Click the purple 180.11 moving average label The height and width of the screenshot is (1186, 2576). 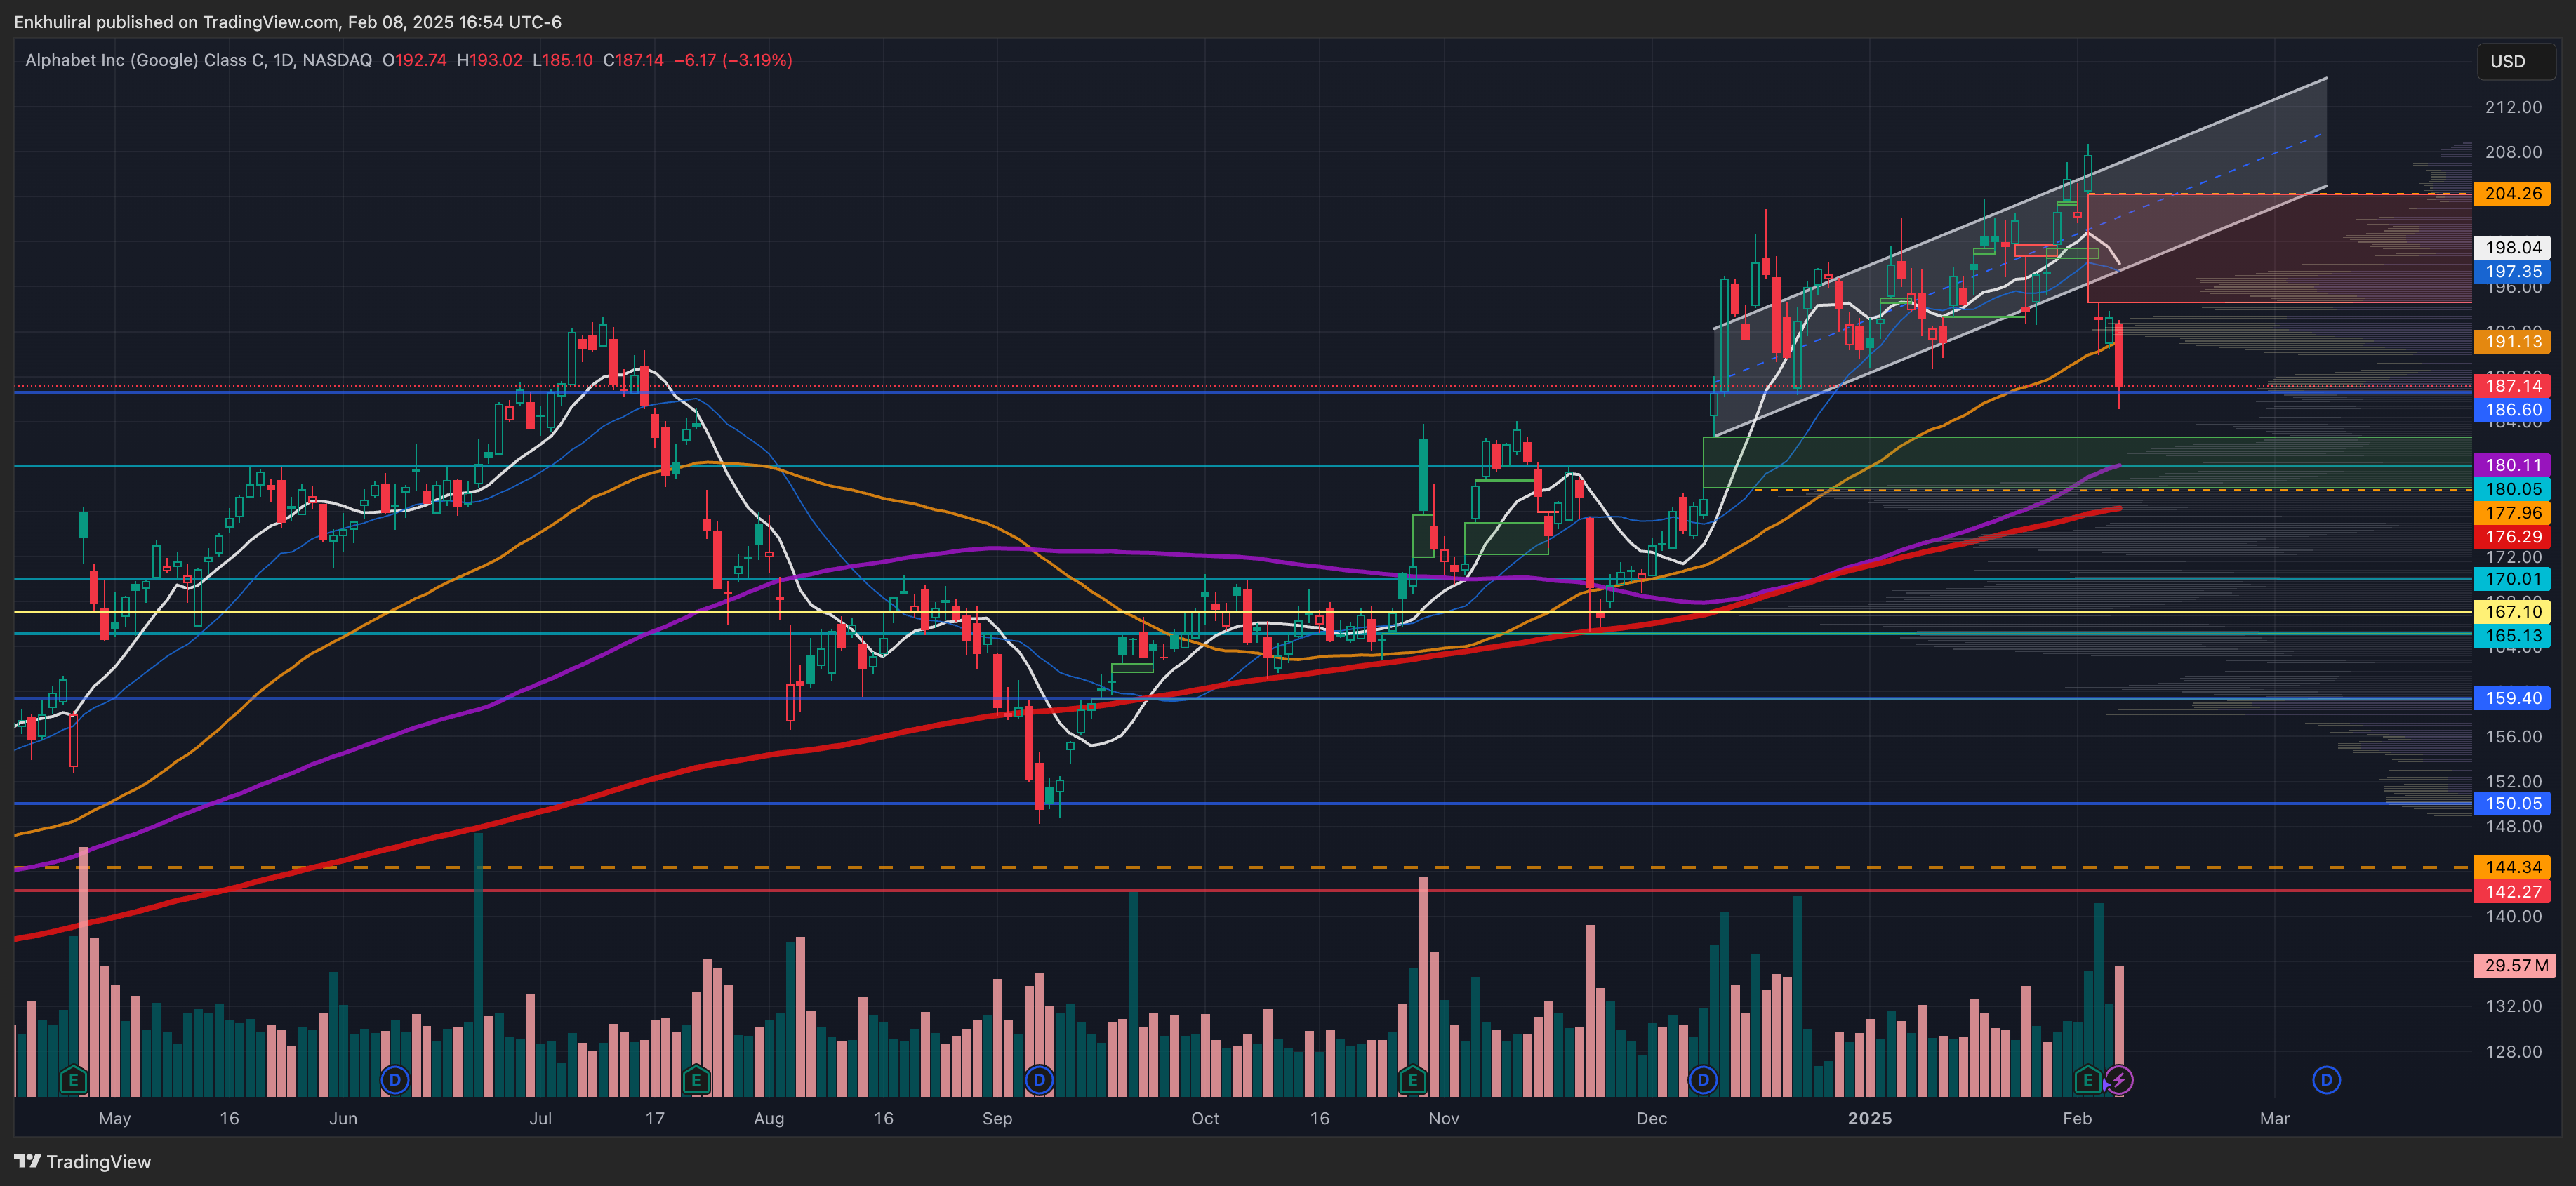click(x=2512, y=465)
